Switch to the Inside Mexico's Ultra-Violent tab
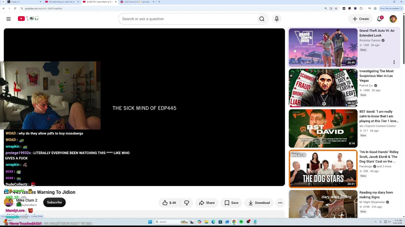This screenshot has width=405, height=227. pos(62,2)
